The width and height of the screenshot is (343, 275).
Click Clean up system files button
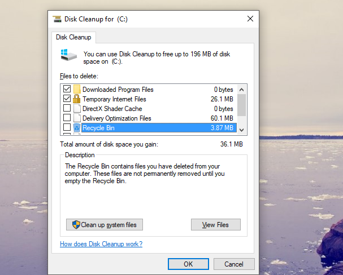(x=105, y=225)
